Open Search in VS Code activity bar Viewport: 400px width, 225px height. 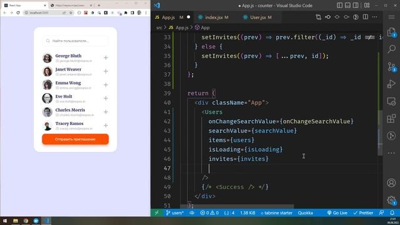(391, 49)
